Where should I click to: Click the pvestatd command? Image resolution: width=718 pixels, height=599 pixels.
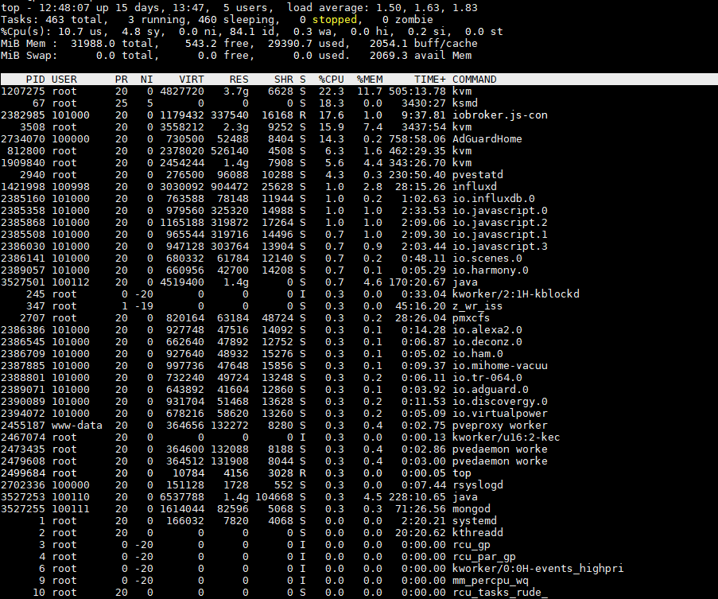coord(478,174)
